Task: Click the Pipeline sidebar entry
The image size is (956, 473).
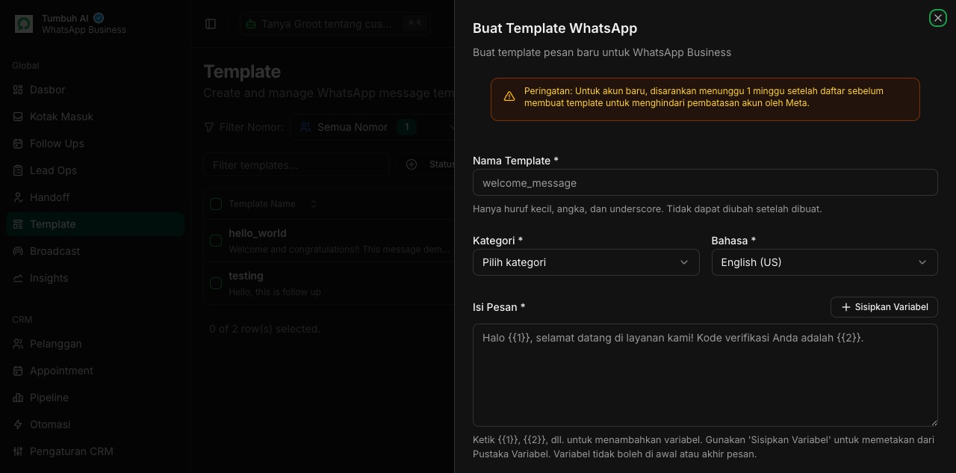Action: click(x=95, y=398)
